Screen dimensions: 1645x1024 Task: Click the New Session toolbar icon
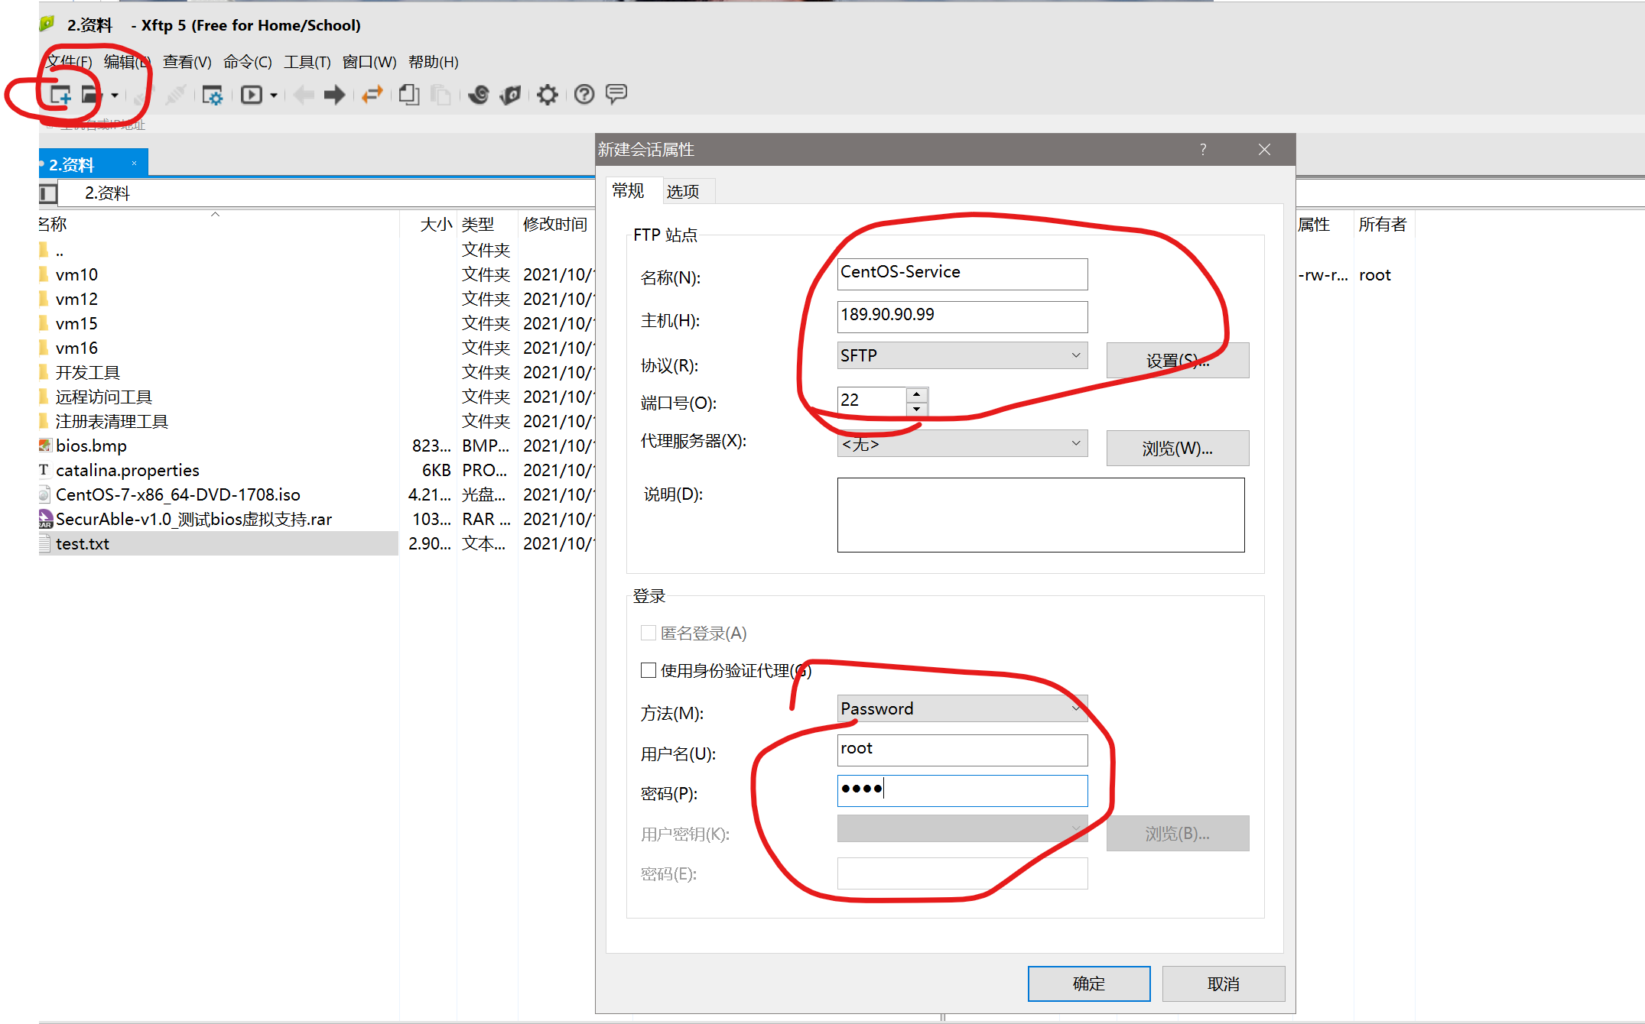(x=60, y=96)
